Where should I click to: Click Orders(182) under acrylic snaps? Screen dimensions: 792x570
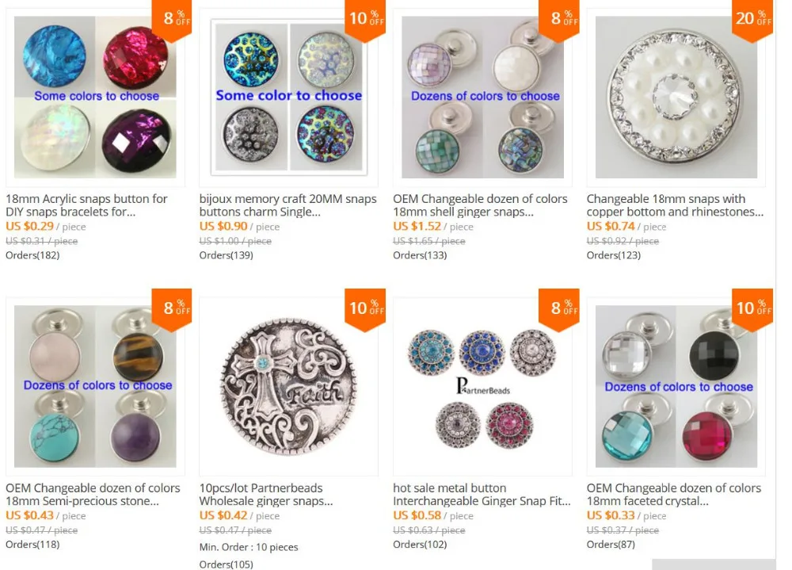[x=32, y=255]
